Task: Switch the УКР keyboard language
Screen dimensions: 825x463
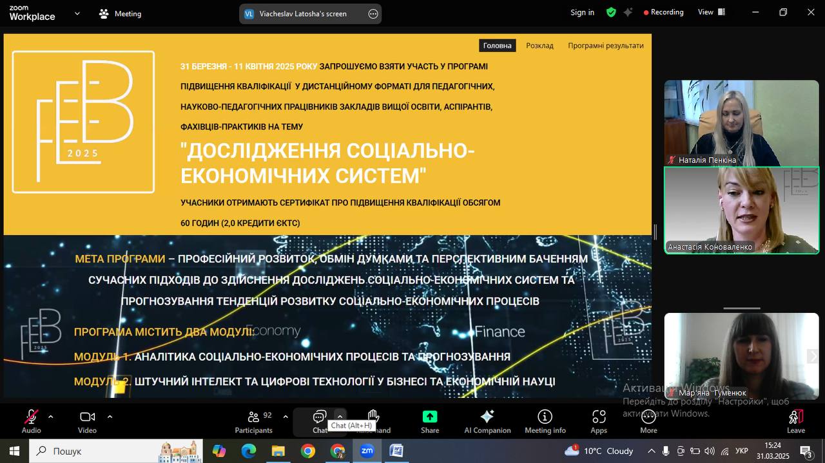Action: [742, 451]
